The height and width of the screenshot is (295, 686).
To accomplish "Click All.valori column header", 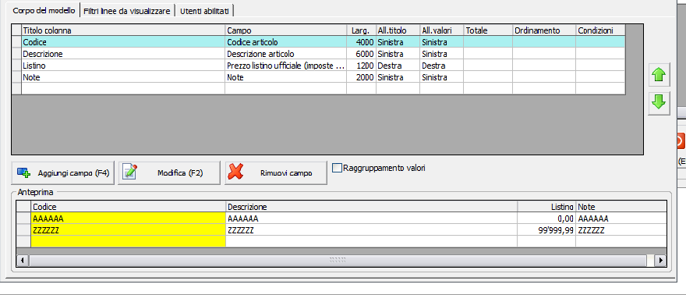I will click(441, 30).
